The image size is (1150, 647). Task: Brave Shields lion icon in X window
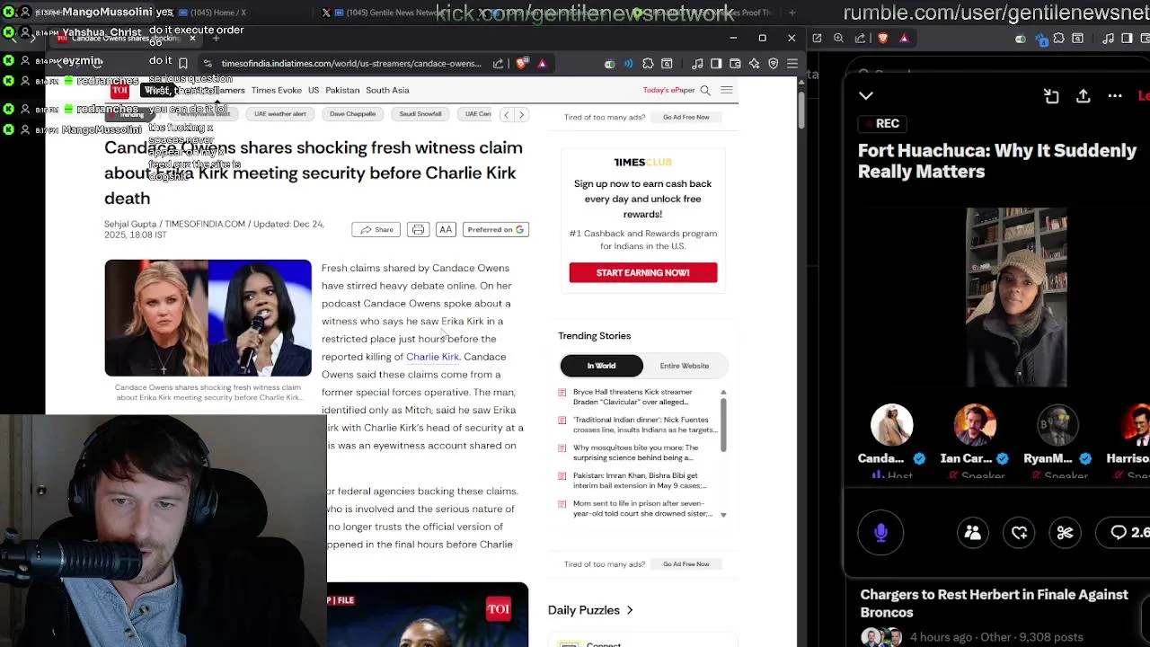pyautogui.click(x=883, y=38)
